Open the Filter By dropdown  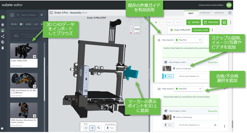[17, 24]
